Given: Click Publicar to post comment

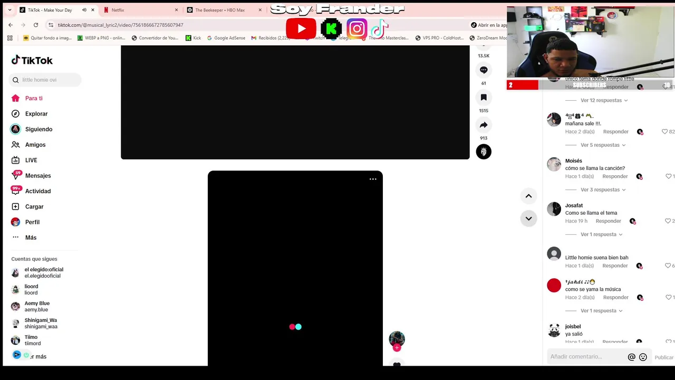Looking at the screenshot, I should pos(664,357).
